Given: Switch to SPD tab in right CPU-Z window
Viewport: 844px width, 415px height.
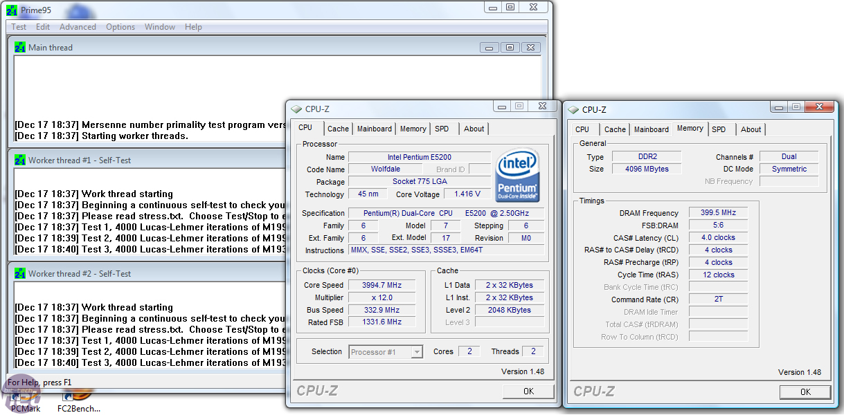Looking at the screenshot, I should point(719,129).
